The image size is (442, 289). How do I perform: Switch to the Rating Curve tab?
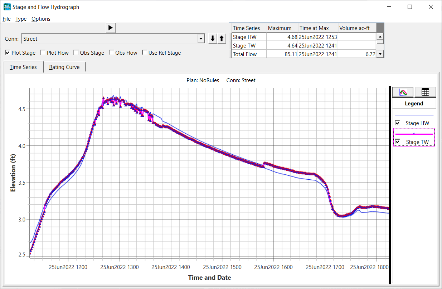[64, 67]
